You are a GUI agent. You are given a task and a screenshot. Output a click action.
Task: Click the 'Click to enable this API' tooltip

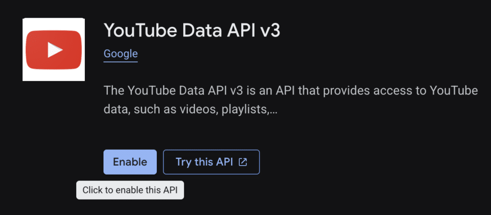pos(130,190)
